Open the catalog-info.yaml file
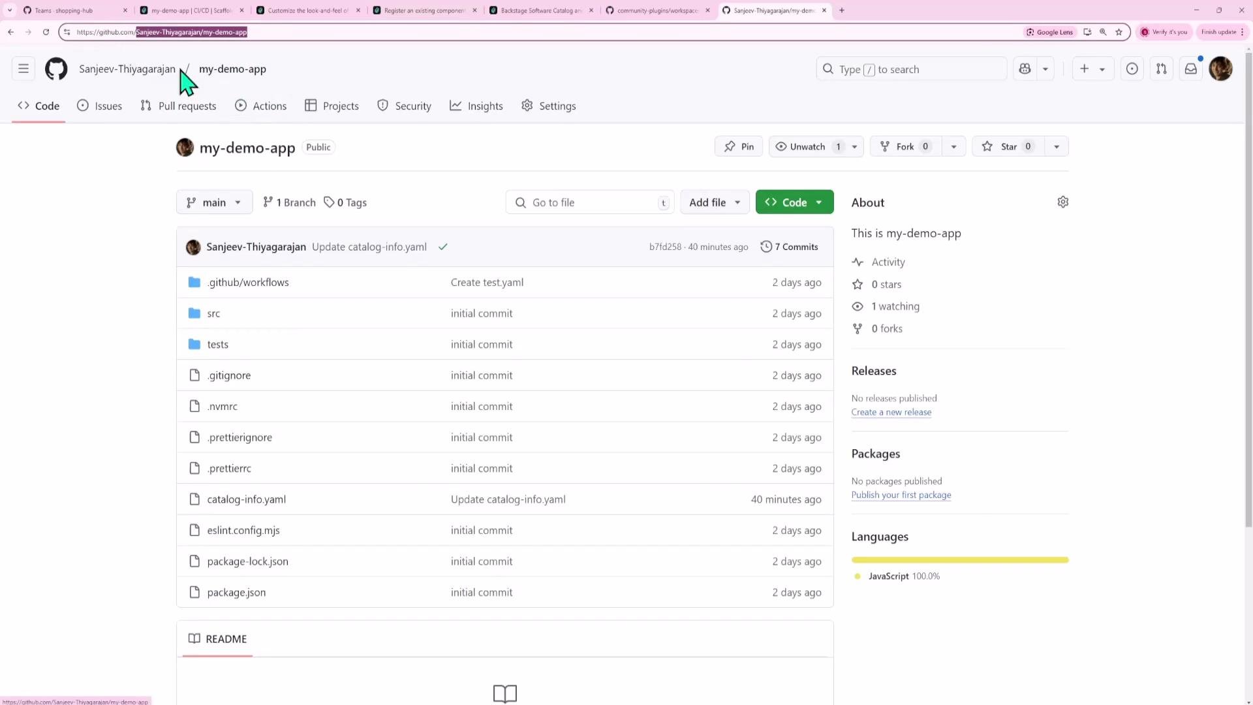The width and height of the screenshot is (1253, 705). [246, 499]
